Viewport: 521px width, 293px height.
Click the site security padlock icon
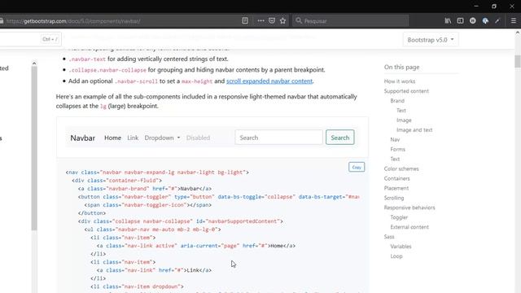tap(2, 21)
